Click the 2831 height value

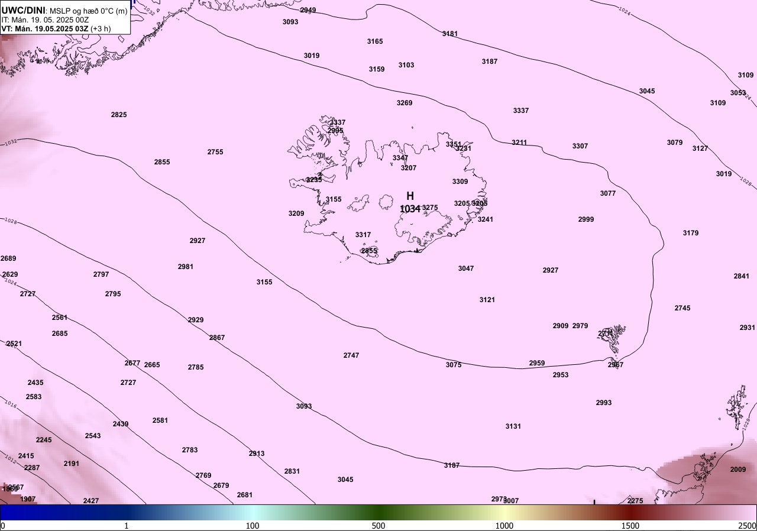pyautogui.click(x=292, y=471)
